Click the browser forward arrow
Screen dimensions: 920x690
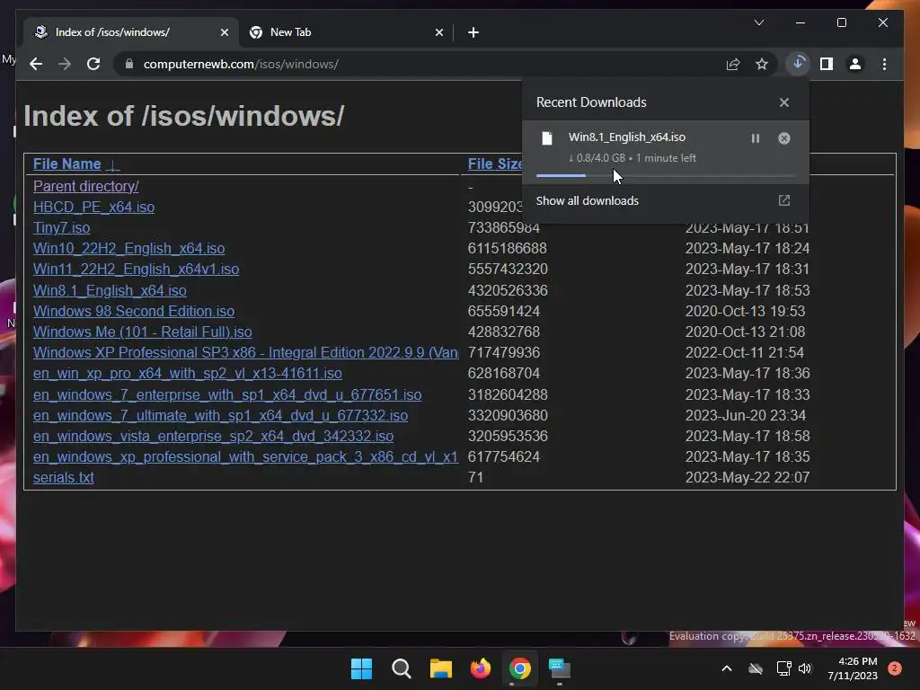pyautogui.click(x=65, y=64)
